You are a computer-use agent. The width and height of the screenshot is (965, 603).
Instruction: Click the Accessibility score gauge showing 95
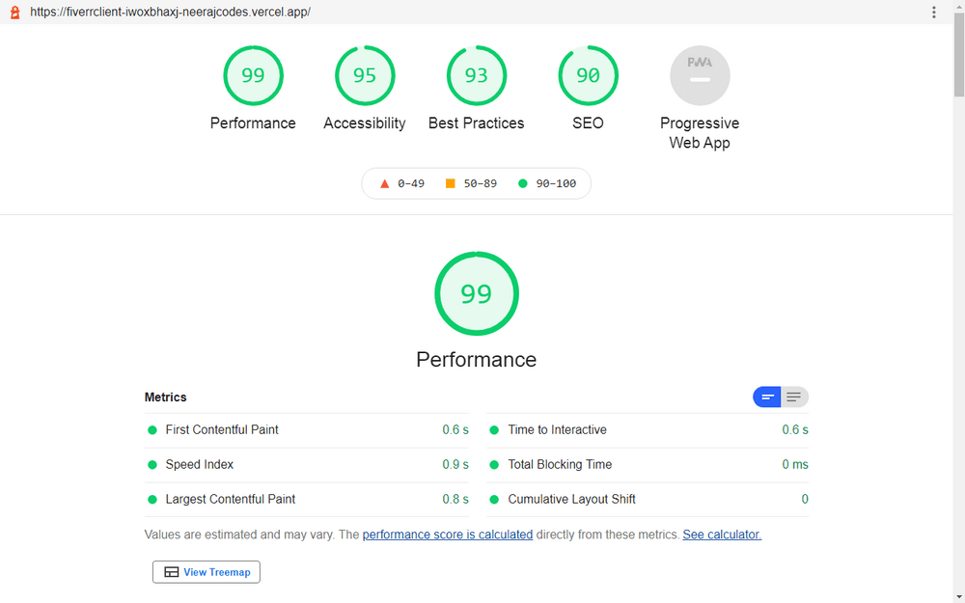click(364, 75)
